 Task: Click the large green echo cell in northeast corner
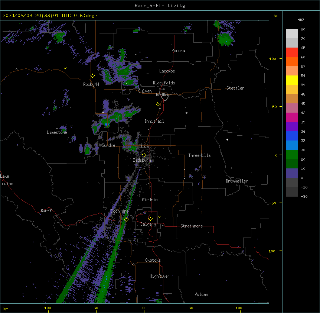point(225,39)
